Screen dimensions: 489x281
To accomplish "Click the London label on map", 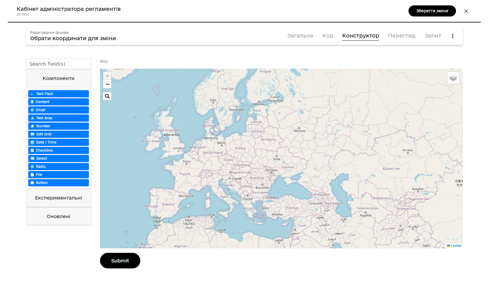I will (x=178, y=148).
